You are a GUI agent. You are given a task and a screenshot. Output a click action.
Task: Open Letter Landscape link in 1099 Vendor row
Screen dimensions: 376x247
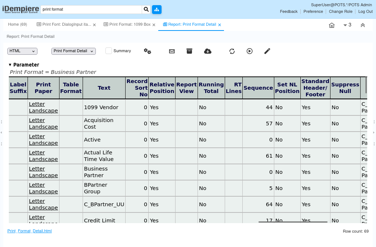(x=43, y=107)
